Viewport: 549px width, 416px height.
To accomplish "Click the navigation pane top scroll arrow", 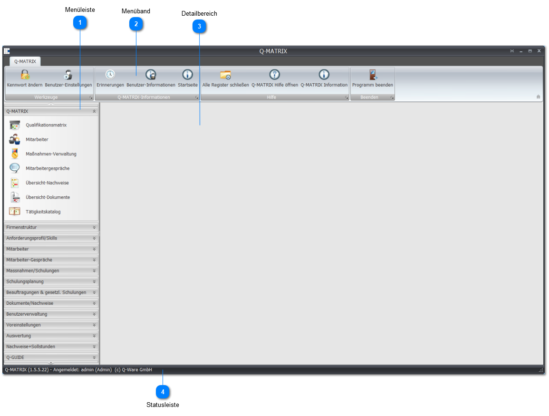I will click(x=51, y=104).
